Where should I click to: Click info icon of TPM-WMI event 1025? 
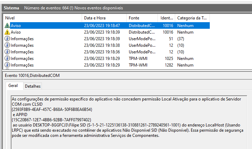7,59
